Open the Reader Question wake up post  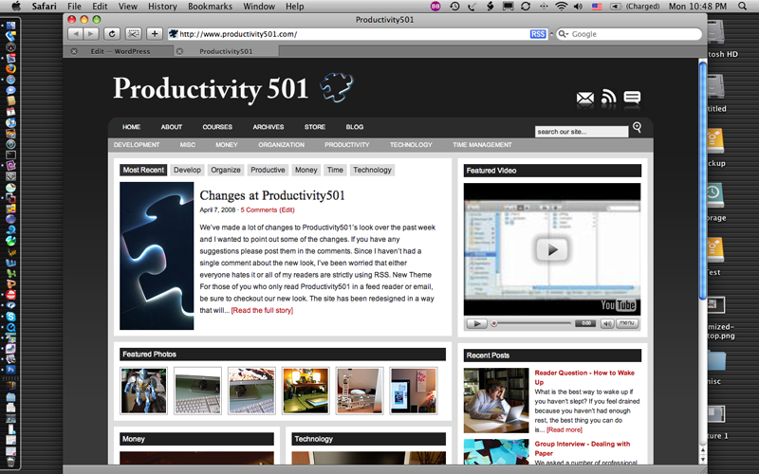click(584, 377)
